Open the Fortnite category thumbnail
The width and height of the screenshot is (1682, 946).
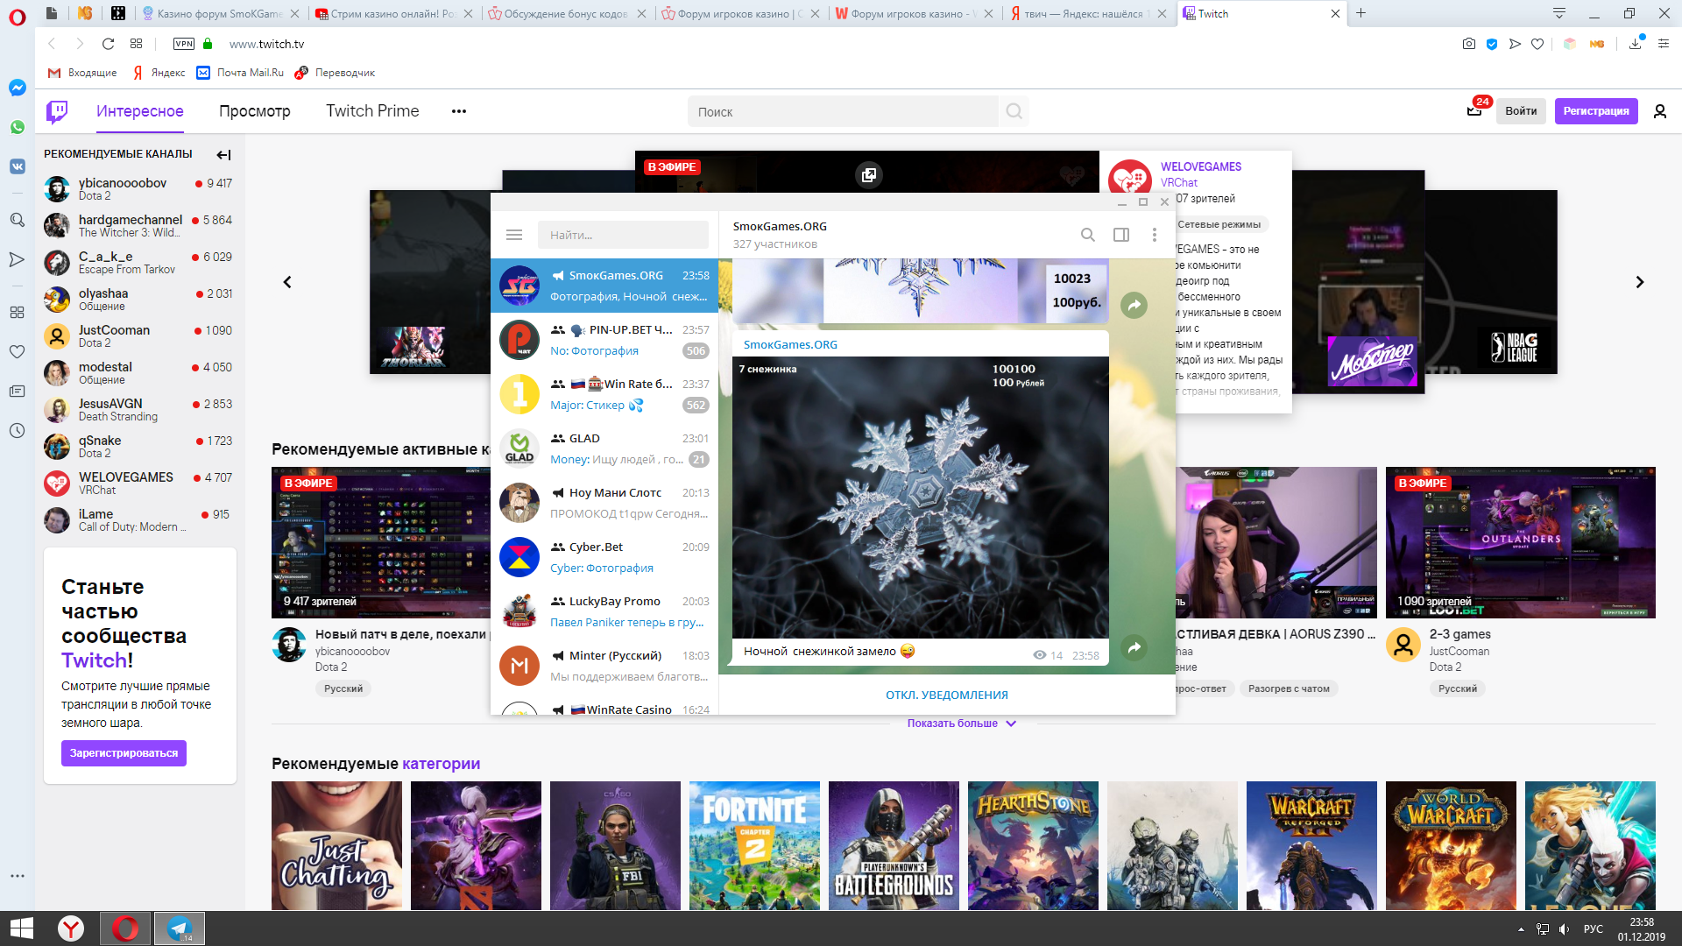point(754,845)
